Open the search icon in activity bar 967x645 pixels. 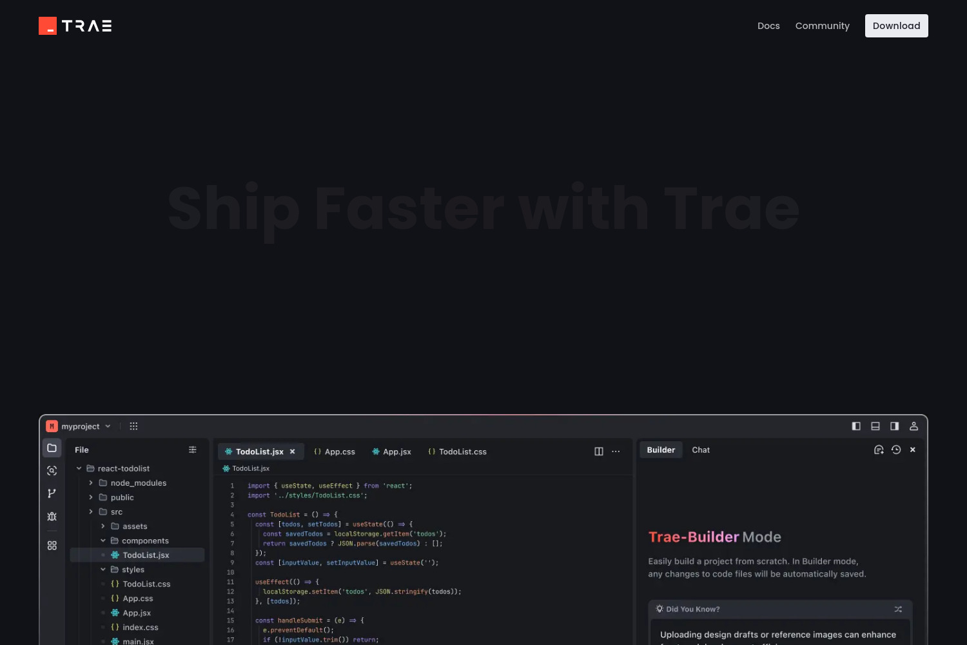52,471
